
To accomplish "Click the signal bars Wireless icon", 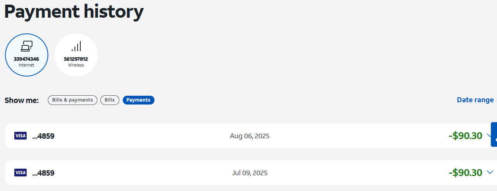I will tap(76, 47).
